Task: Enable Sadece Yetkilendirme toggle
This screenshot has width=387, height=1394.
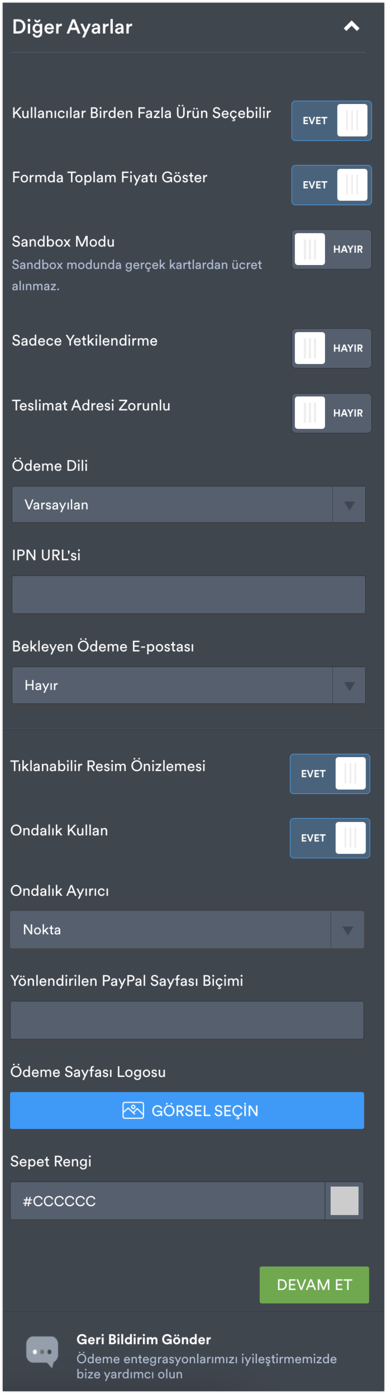Action: [331, 348]
